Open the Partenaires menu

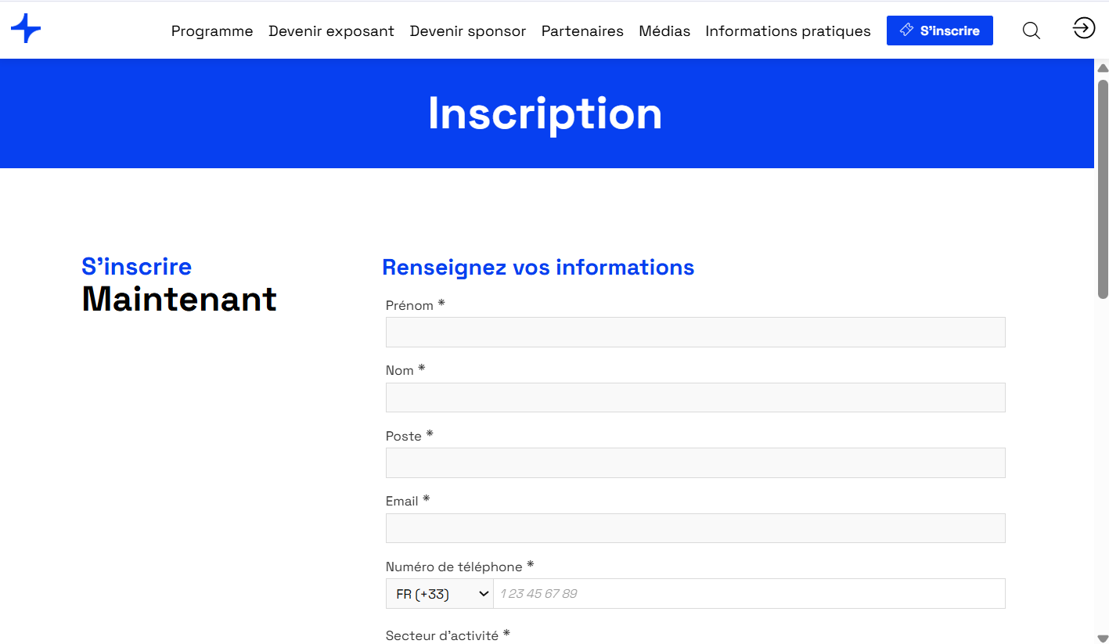click(582, 31)
